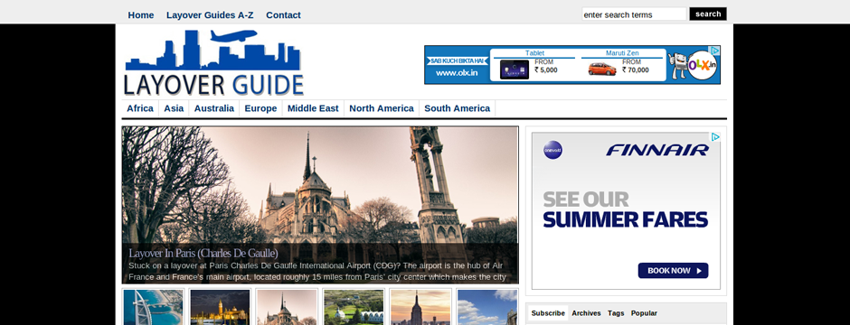Click the AdChoices icon on Finnair ad

click(715, 137)
